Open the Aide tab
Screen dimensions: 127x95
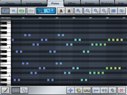point(121,3)
